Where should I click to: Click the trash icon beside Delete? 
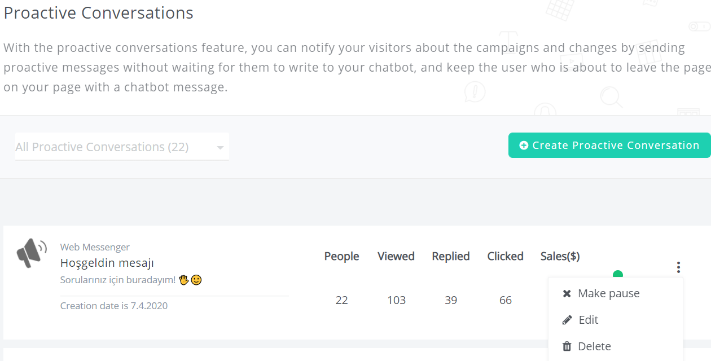567,346
